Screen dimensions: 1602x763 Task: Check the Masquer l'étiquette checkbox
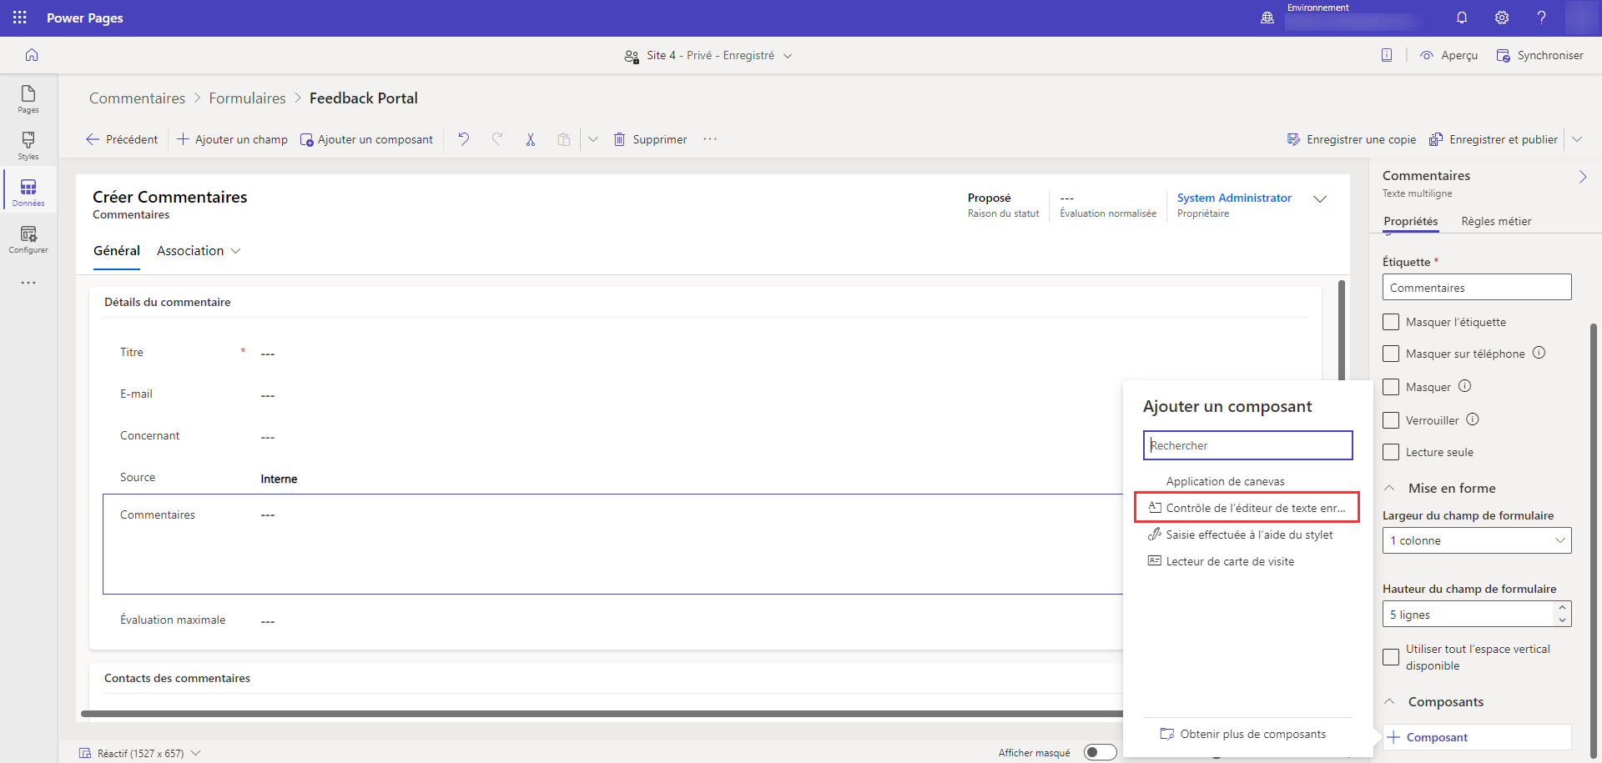[x=1391, y=322]
